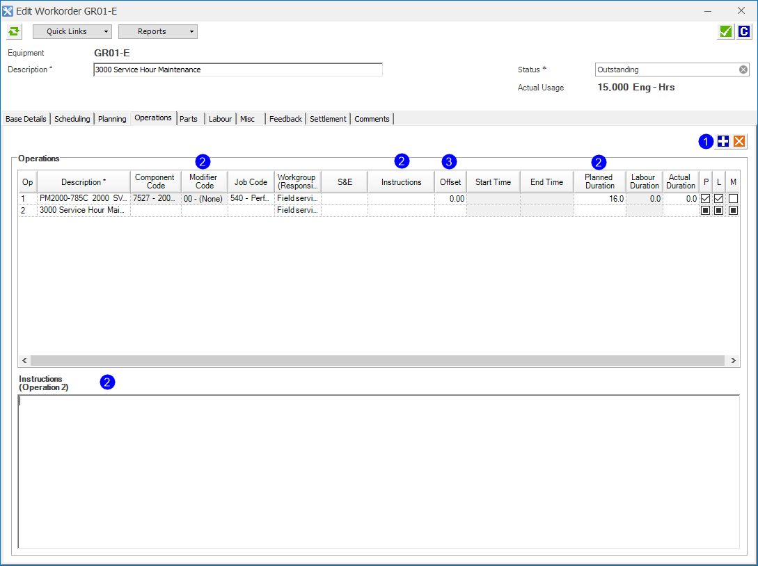This screenshot has height=566, width=758.
Task: Select the Operations tab
Action: click(153, 118)
